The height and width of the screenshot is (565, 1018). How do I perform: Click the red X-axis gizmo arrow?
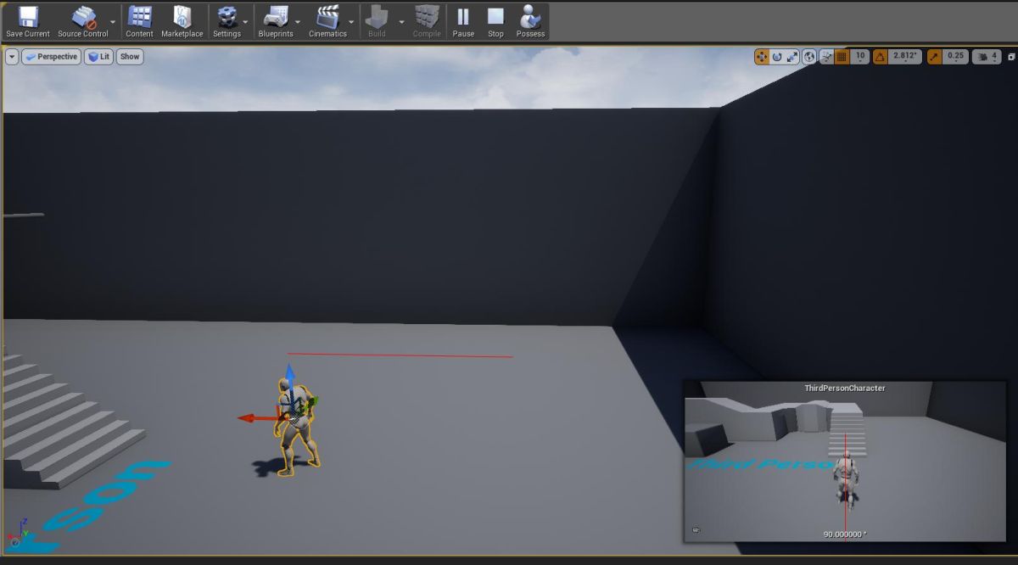click(x=247, y=417)
